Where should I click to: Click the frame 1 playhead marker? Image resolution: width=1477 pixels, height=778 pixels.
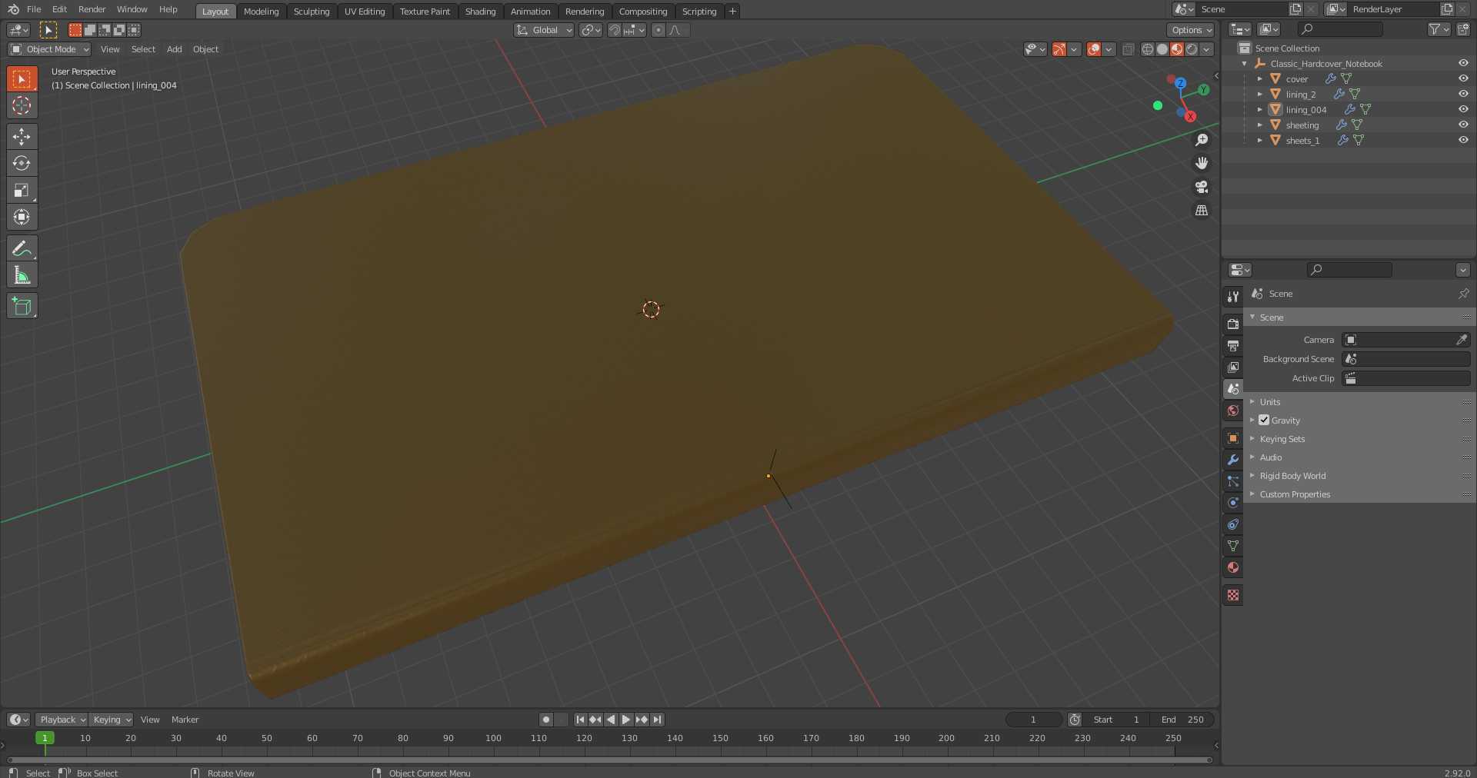[45, 738]
